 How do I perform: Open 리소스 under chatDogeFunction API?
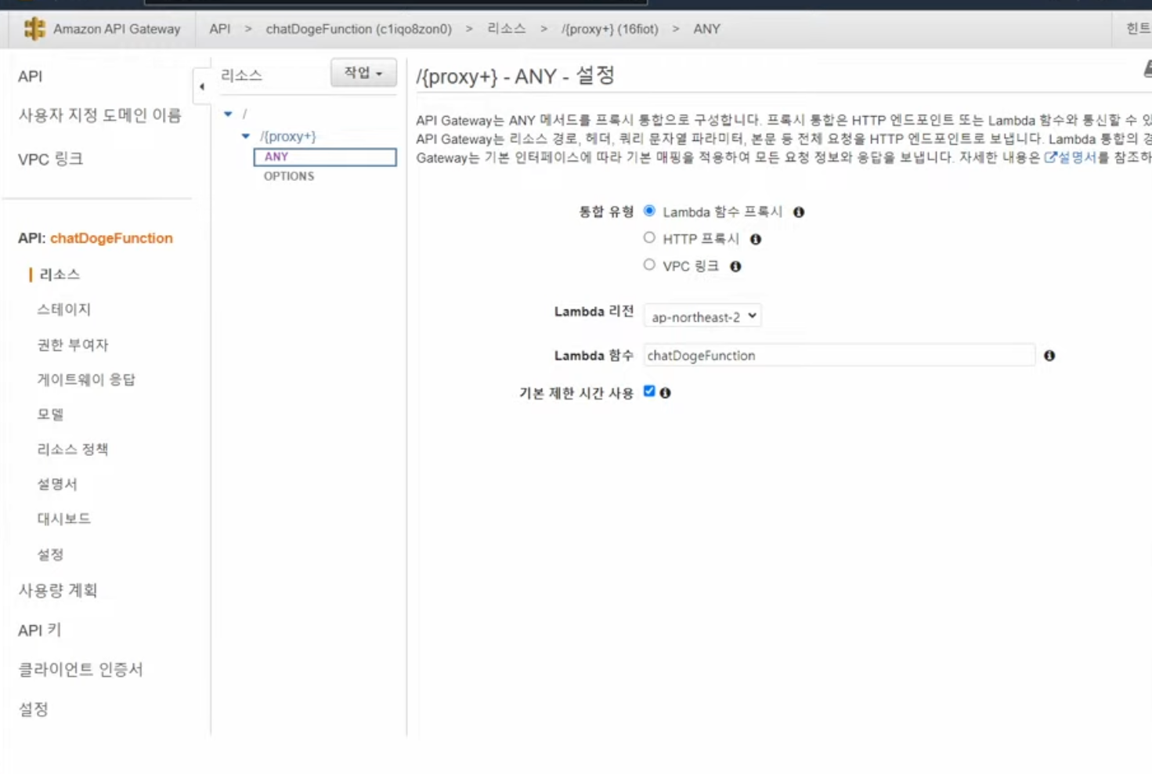coord(60,275)
